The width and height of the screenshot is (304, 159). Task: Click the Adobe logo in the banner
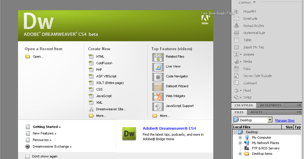205,20
